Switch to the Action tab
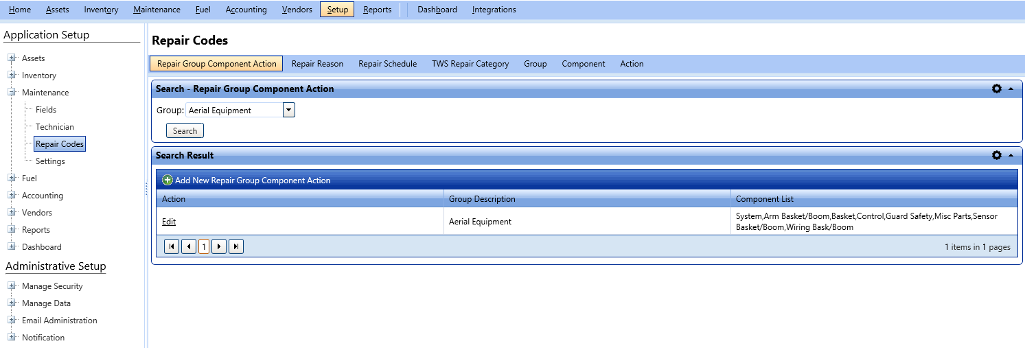 pyautogui.click(x=632, y=64)
